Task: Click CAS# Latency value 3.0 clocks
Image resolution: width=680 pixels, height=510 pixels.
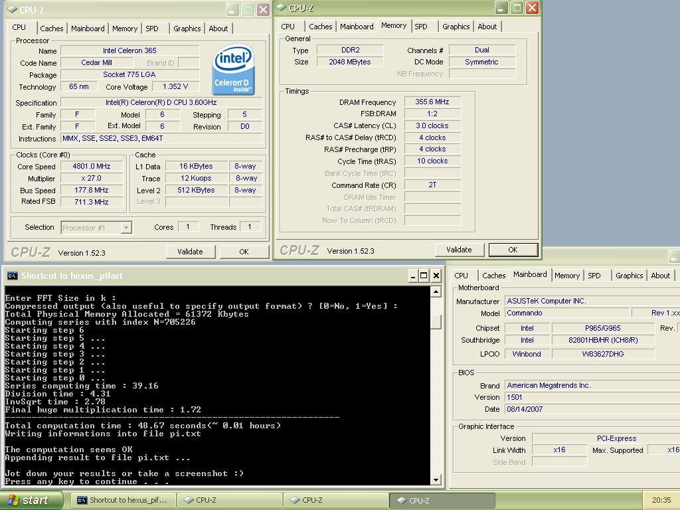Action: (x=432, y=126)
